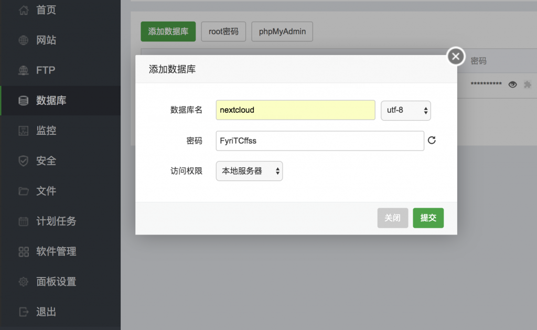Click the puzzle piece icon beside password

coord(528,84)
